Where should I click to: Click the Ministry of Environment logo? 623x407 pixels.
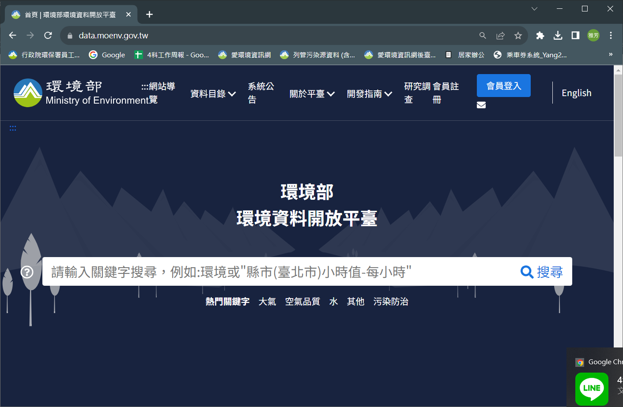(x=28, y=93)
